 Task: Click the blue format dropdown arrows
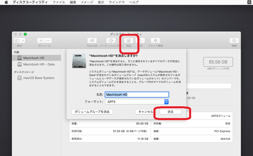click(x=167, y=102)
